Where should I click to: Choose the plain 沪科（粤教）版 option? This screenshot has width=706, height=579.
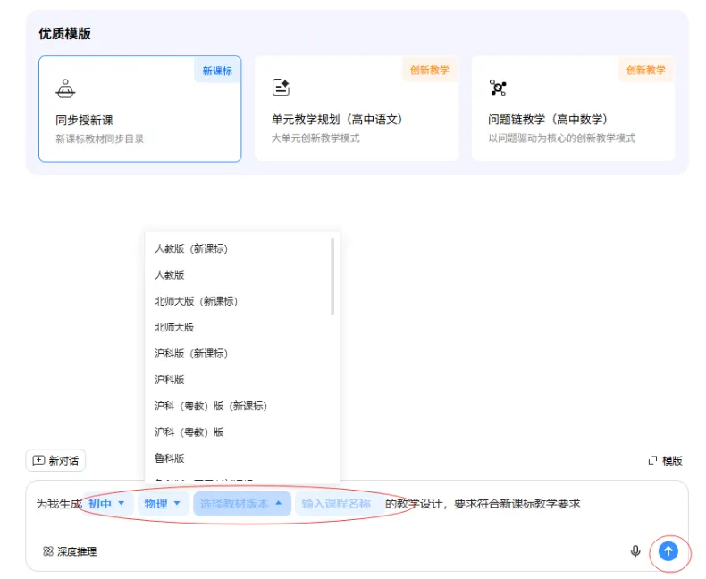click(x=242, y=432)
